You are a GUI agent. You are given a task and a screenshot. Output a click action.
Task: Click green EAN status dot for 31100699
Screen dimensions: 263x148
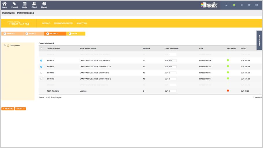[x=228, y=72]
